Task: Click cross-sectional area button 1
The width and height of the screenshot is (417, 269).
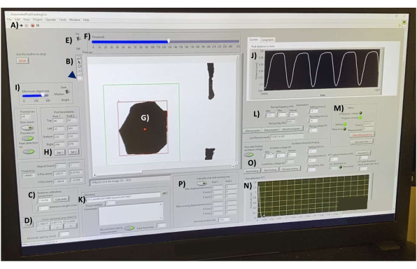Action: (43, 228)
